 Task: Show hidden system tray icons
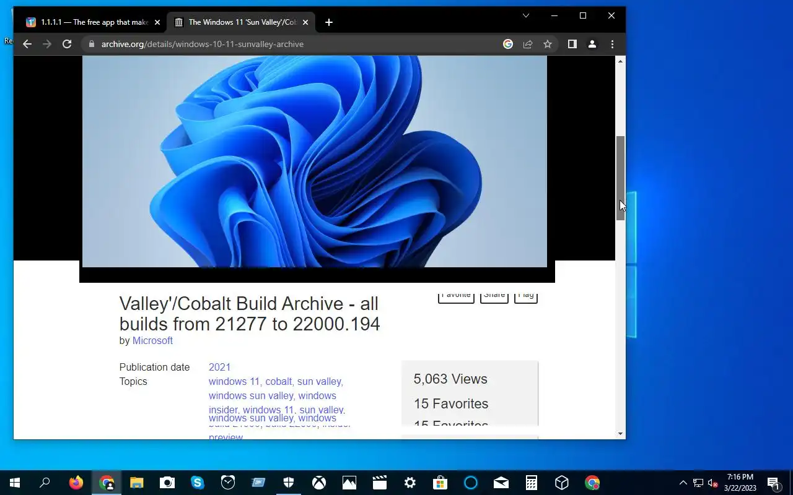[x=683, y=483]
